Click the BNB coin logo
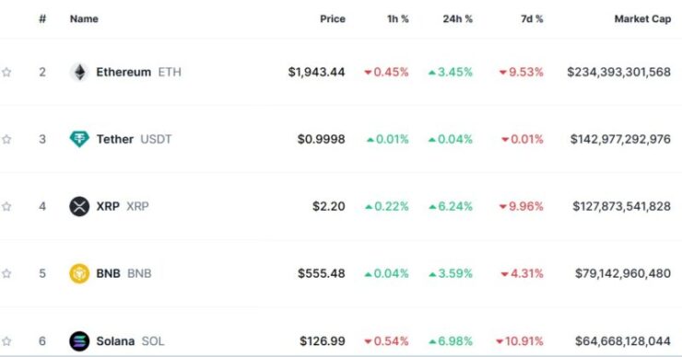 click(x=79, y=273)
